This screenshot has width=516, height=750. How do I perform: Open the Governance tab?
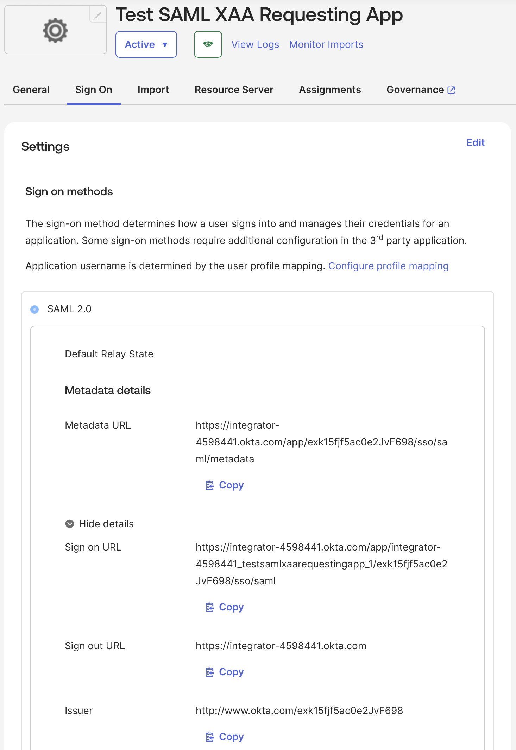coord(421,90)
